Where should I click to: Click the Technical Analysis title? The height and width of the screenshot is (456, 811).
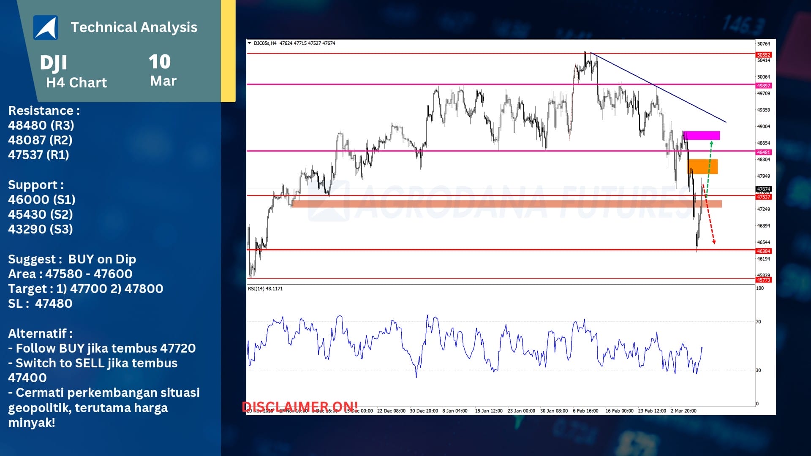pyautogui.click(x=134, y=27)
